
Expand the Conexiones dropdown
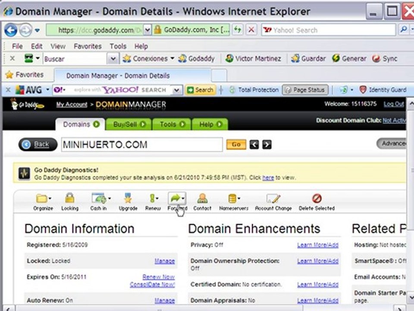(172, 58)
